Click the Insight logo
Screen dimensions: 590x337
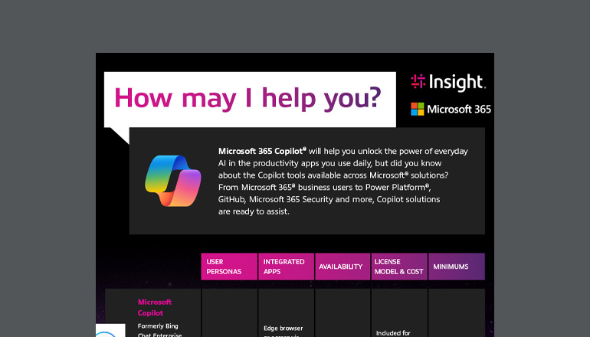tap(448, 83)
